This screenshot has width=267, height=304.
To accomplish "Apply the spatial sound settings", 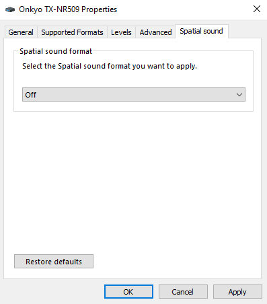I will [x=237, y=292].
